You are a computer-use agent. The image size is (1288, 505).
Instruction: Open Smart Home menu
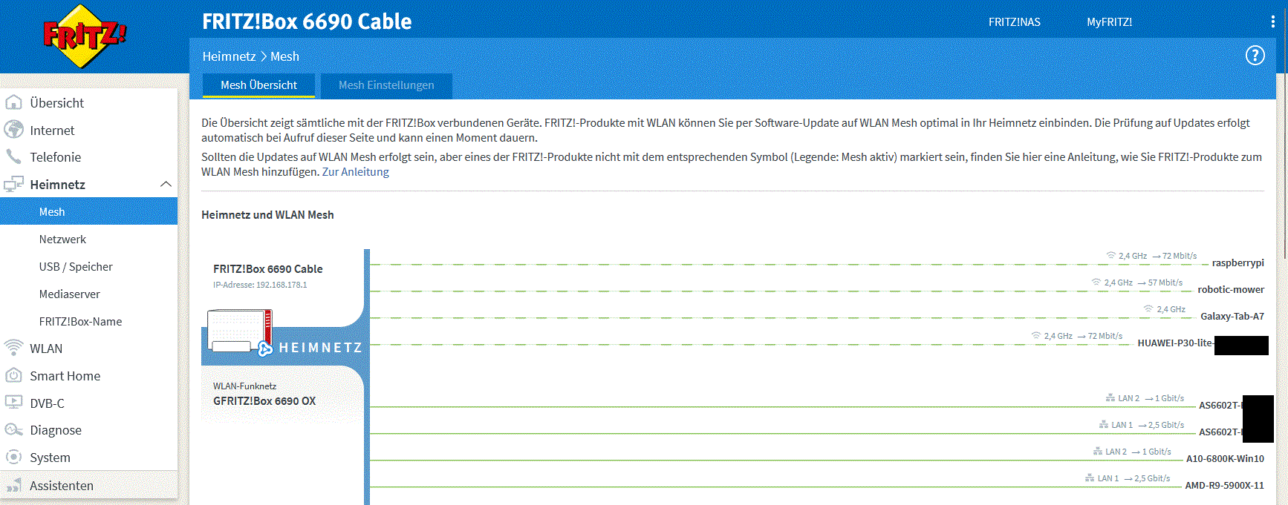coord(88,375)
